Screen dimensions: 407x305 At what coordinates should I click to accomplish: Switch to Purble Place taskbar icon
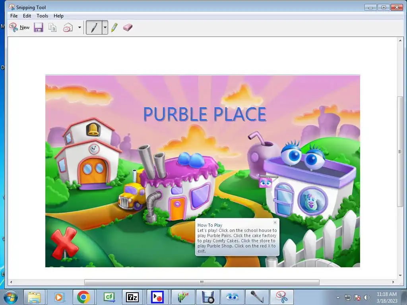[232, 297]
